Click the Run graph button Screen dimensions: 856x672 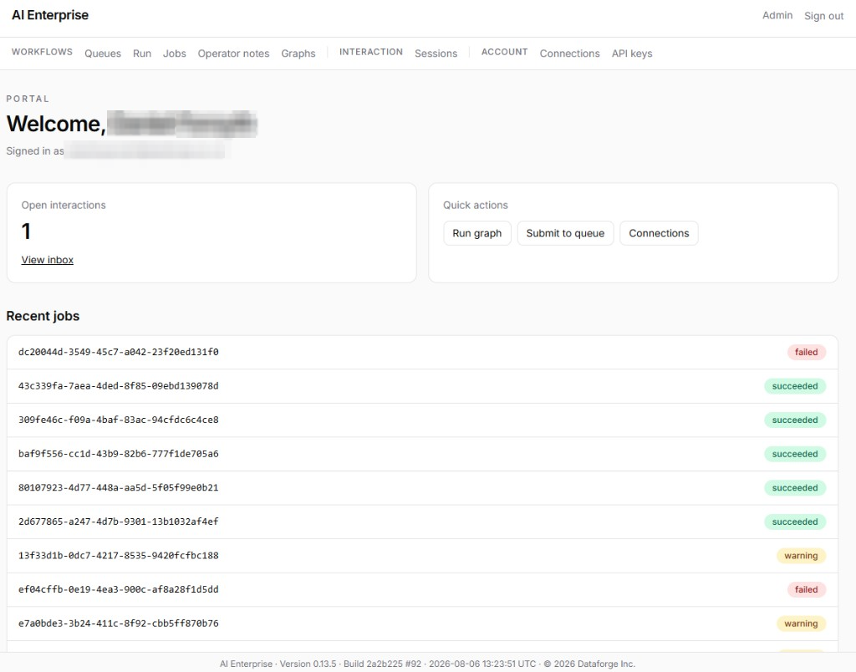477,233
